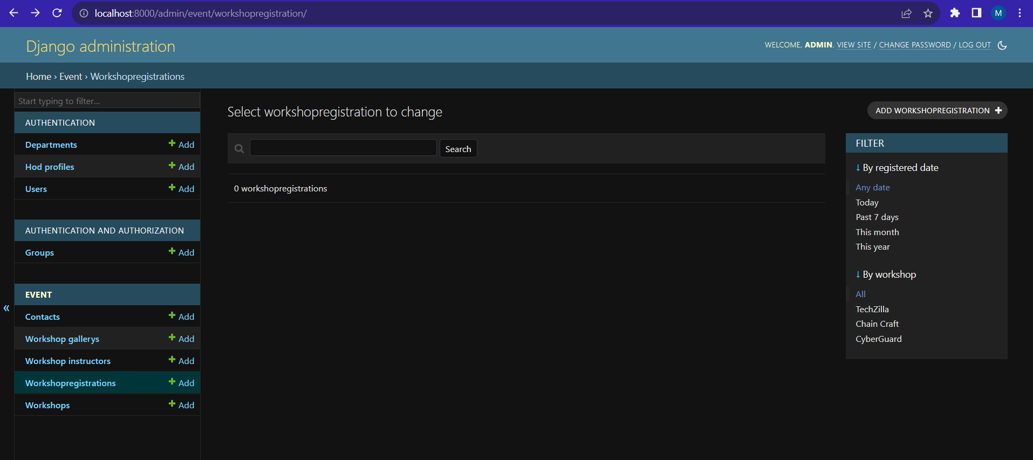Add a new Workshop from sidebar

[x=181, y=405]
